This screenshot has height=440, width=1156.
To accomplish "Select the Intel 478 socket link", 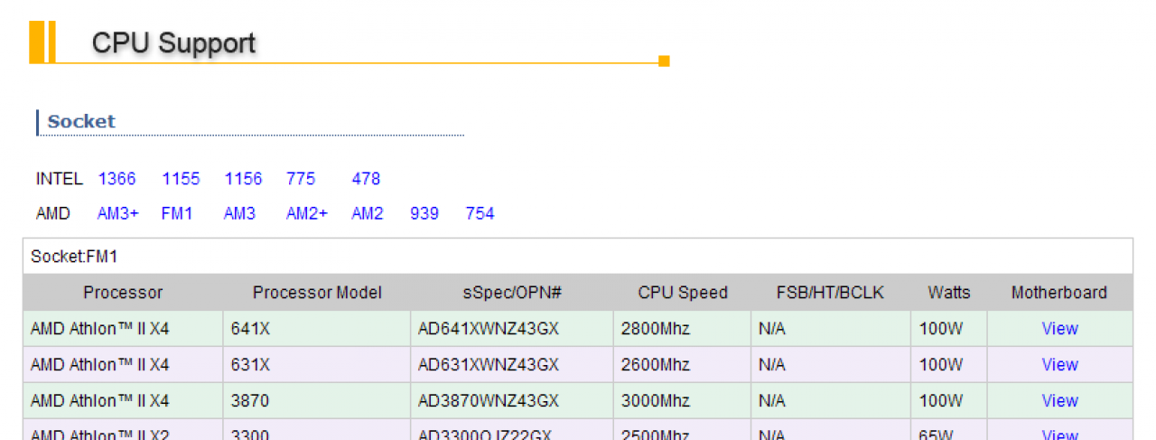I will click(x=366, y=179).
